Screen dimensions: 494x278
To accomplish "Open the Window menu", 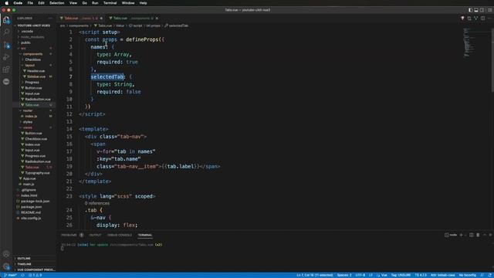I will tap(128, 3).
